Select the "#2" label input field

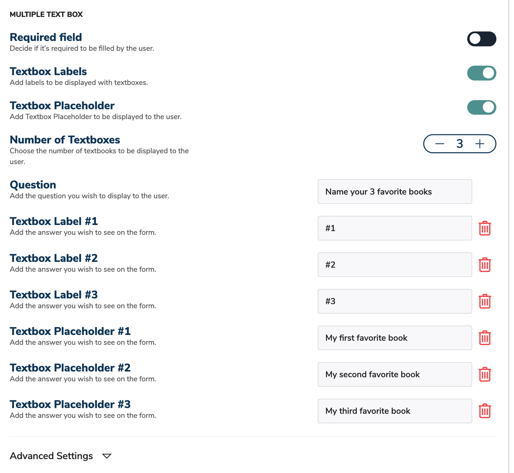pos(394,265)
